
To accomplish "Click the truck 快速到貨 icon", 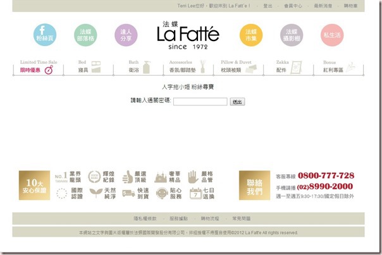I will (128, 194).
